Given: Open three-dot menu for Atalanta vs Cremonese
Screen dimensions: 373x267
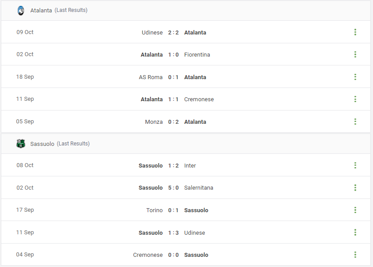Looking at the screenshot, I should click(x=355, y=99).
